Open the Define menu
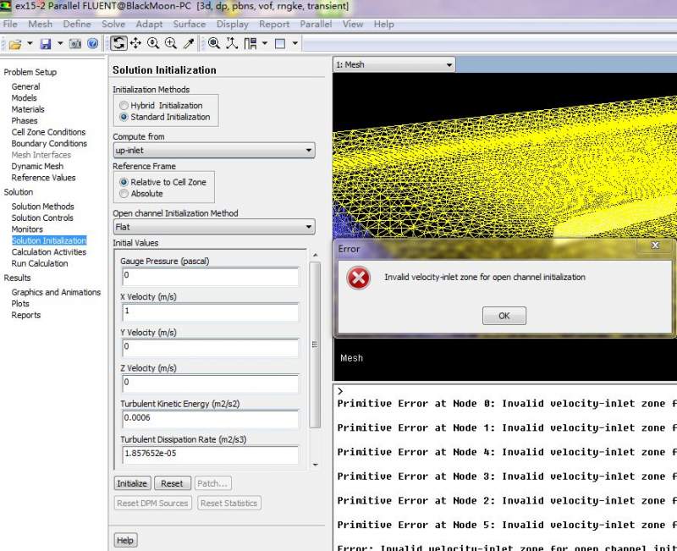Screen dimensions: 677x551 (x=77, y=25)
